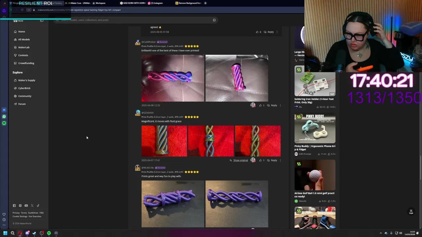Open MakerWorld's TikTok icon in the footer
Image resolution: width=422 pixels, height=237 pixels.
[38, 205]
